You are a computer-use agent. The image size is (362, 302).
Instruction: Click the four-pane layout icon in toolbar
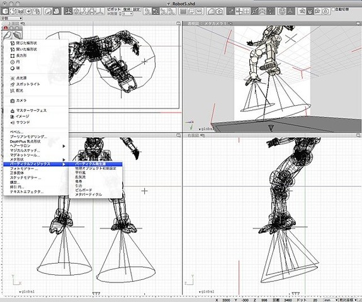[247, 11]
